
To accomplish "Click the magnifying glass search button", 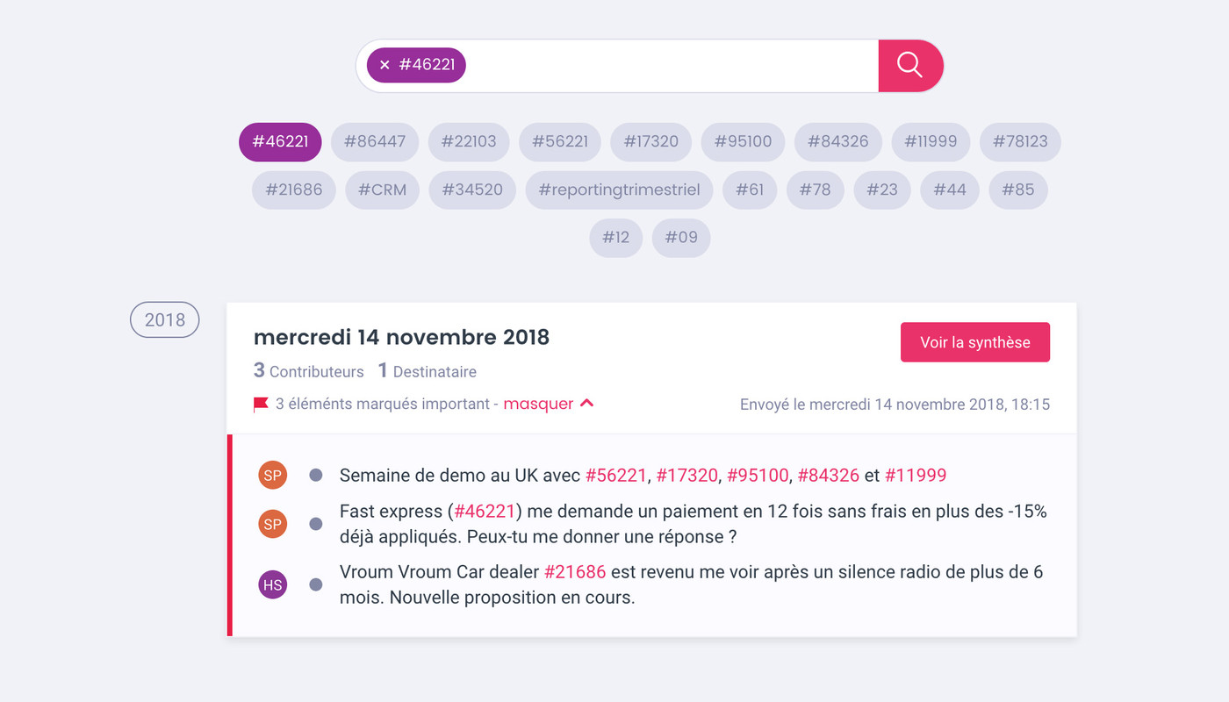I will tap(910, 66).
